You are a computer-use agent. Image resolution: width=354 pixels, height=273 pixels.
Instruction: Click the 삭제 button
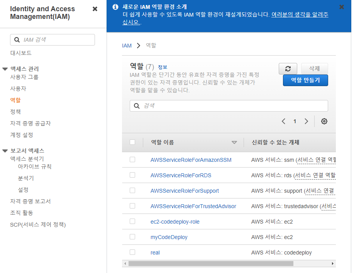(314, 68)
